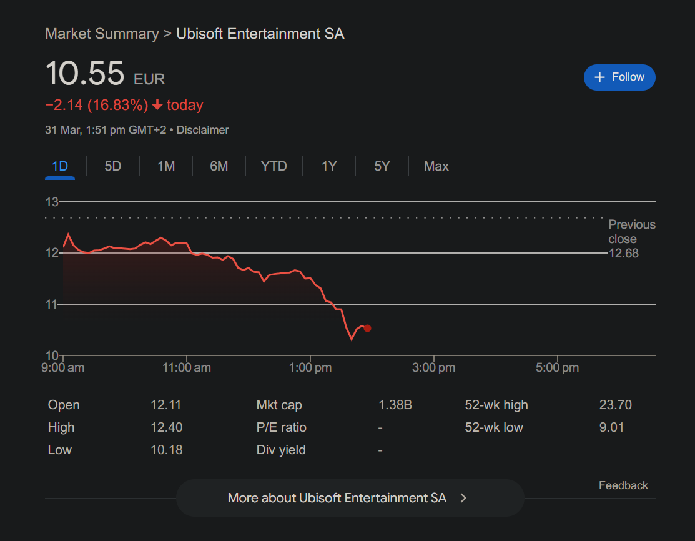Click the 52-wk high value 23.70
695x541 pixels.
[x=615, y=405]
